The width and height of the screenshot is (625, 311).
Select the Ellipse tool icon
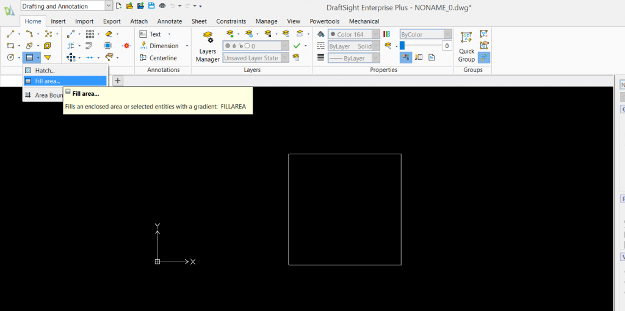(x=29, y=46)
